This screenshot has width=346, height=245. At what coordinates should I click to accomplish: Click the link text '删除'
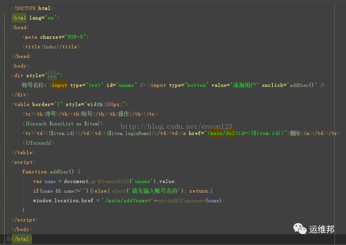coord(295,133)
